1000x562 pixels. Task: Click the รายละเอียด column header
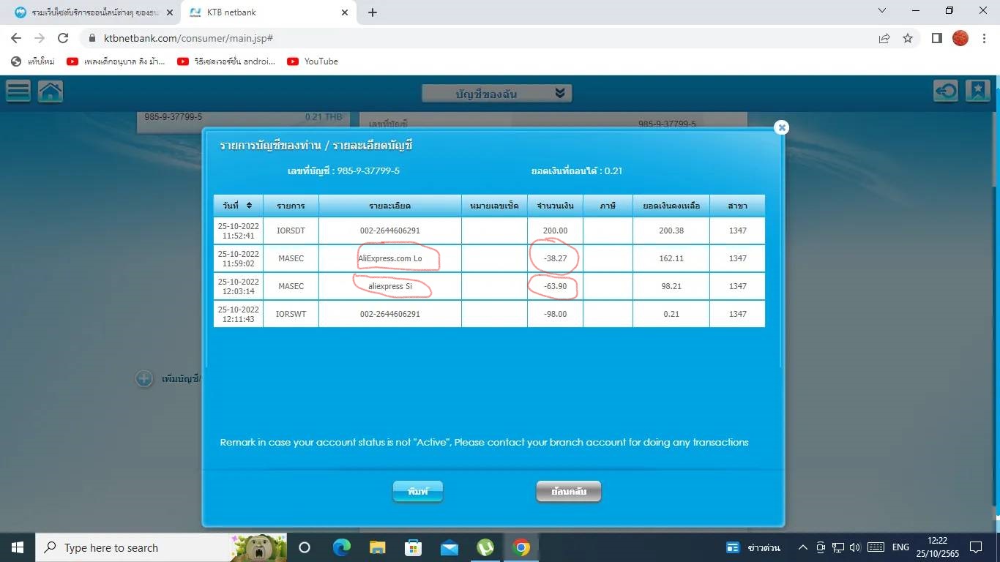tap(390, 206)
